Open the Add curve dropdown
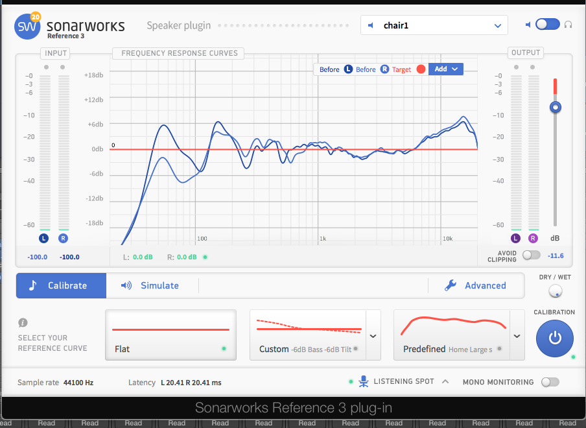 tap(446, 69)
